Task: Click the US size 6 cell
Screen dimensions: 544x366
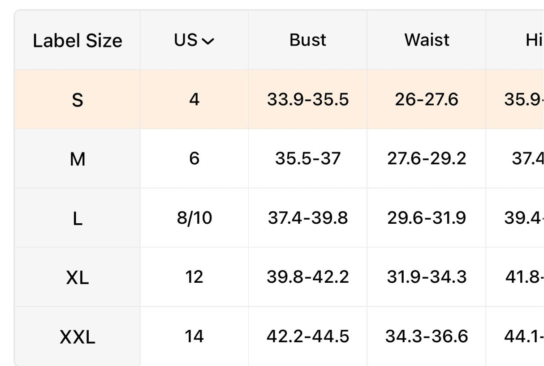Action: point(194,158)
